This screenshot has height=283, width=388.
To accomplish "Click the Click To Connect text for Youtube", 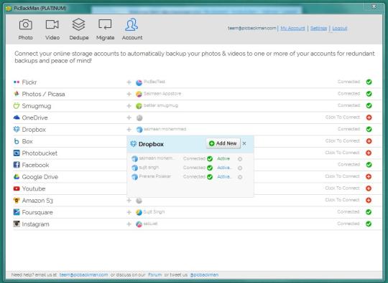I will coord(342,188).
